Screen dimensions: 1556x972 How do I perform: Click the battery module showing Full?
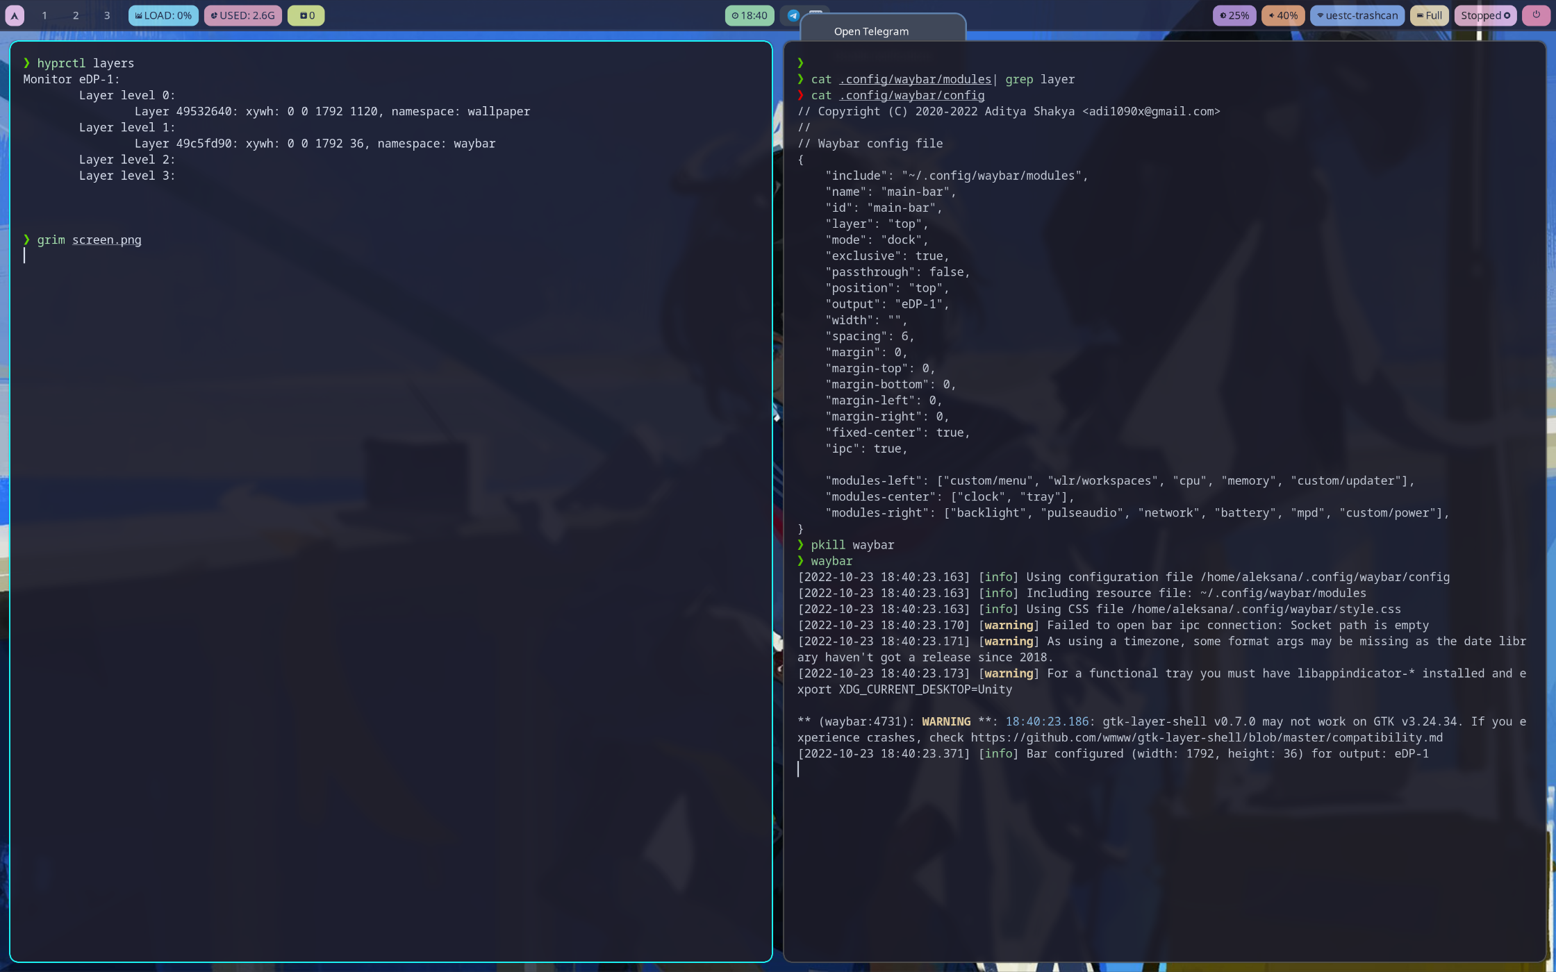coord(1429,15)
